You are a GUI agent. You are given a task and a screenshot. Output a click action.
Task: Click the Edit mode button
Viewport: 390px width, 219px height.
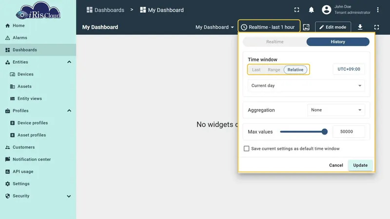(x=333, y=27)
